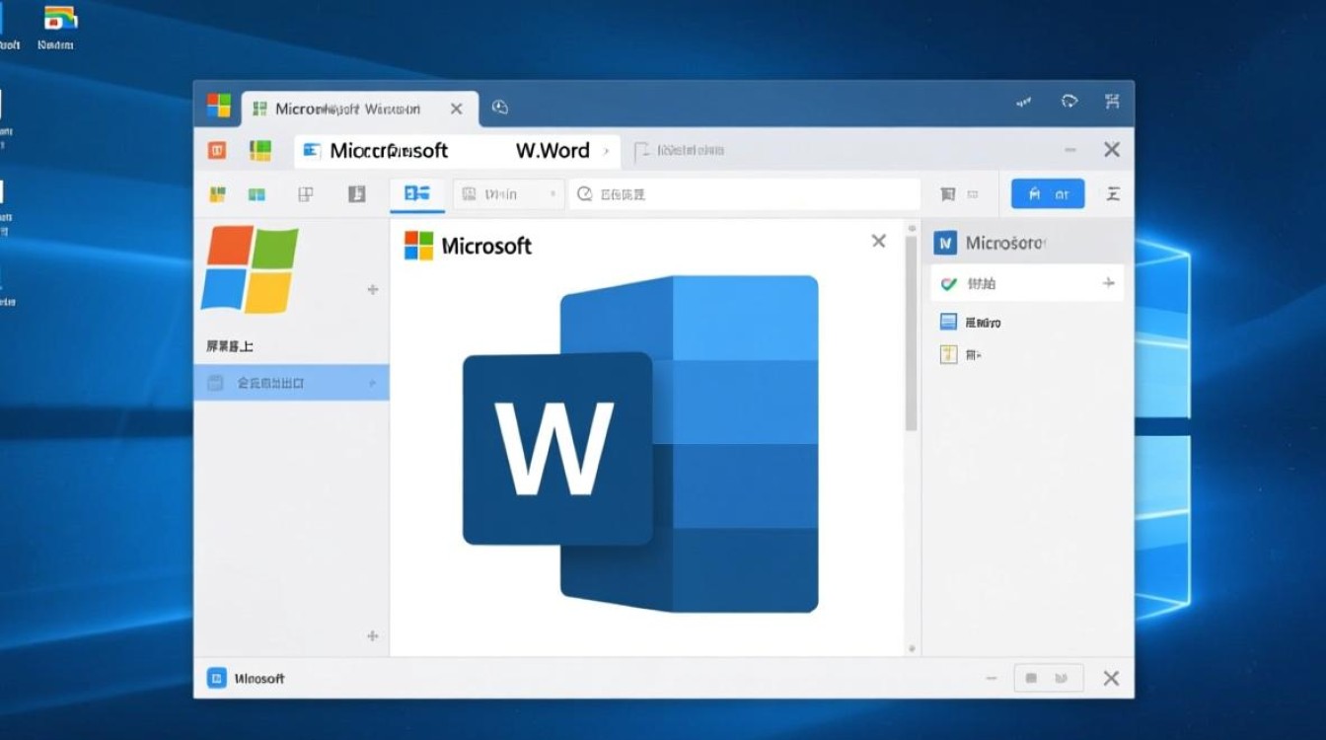The image size is (1326, 740).
Task: Select the second inactive address bar tab
Action: 681,150
